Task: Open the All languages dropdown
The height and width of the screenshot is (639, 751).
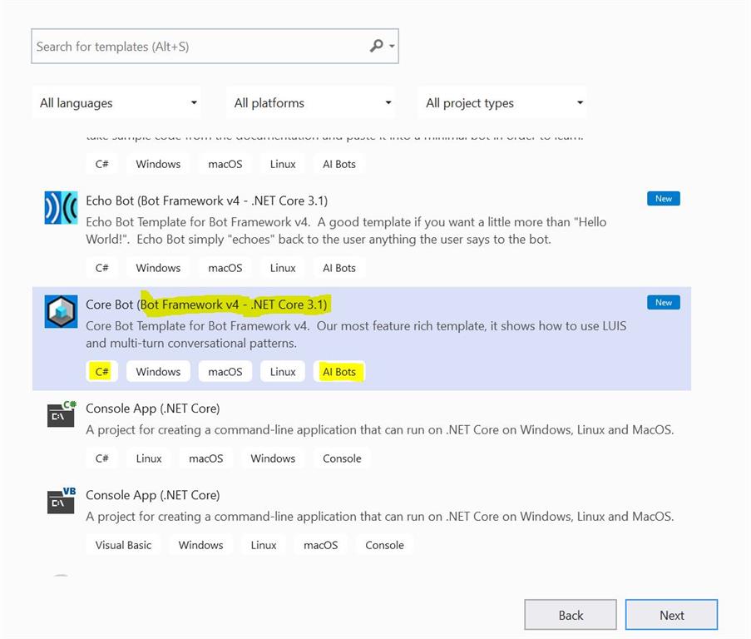Action: pos(116,102)
